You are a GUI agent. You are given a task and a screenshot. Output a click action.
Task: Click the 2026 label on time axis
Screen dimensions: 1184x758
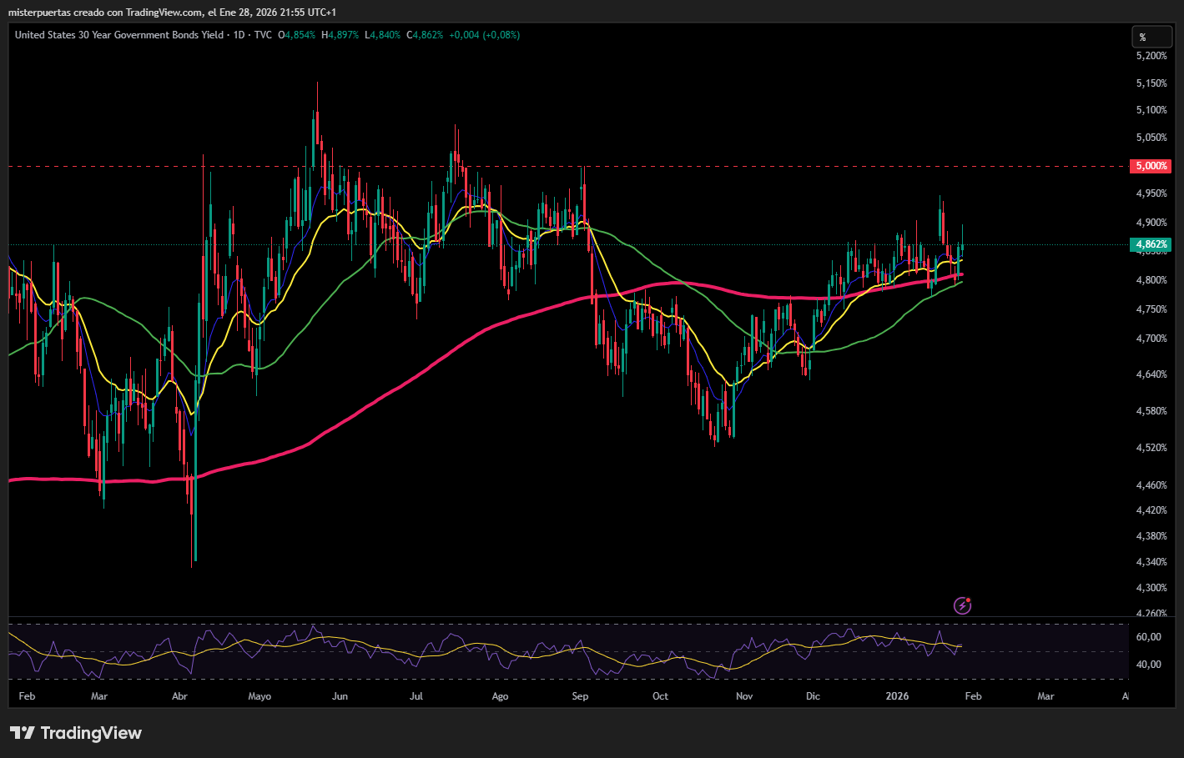pyautogui.click(x=897, y=696)
